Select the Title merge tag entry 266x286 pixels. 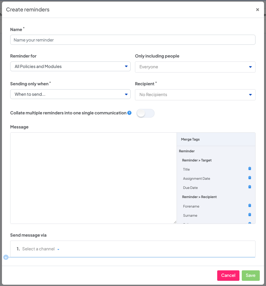[186, 169]
